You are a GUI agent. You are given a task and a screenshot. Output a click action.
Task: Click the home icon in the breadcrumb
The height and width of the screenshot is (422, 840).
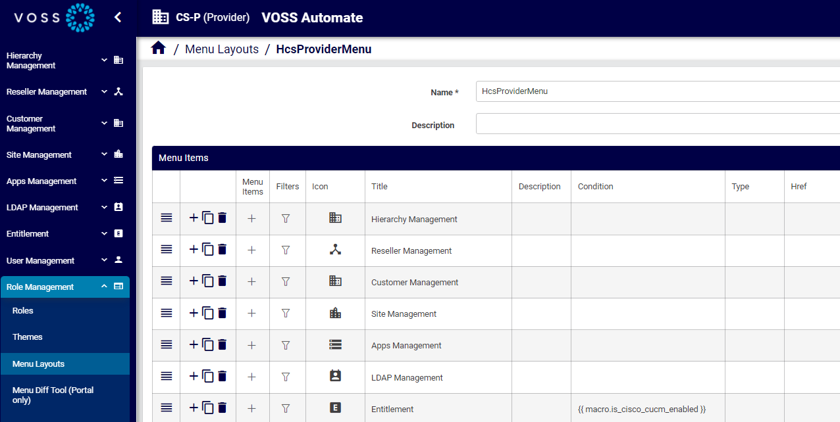(x=158, y=49)
